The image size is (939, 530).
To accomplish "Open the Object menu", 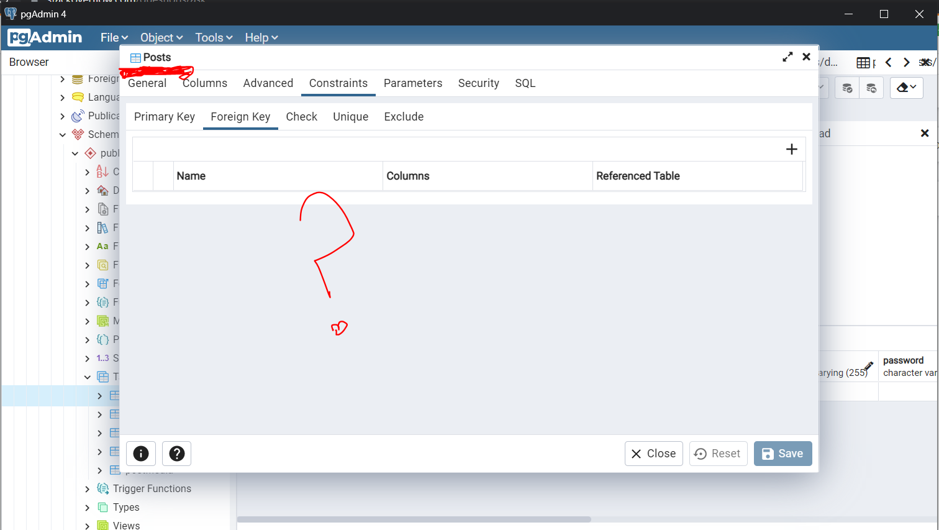I will click(161, 37).
